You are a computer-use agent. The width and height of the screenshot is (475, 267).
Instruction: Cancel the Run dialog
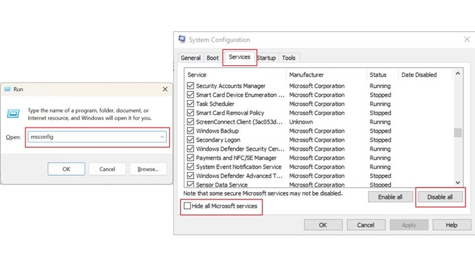(107, 169)
